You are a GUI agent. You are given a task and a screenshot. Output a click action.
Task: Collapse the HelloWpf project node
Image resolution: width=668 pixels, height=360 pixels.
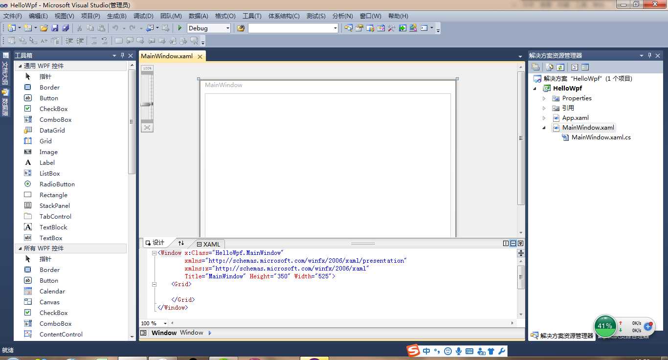[x=535, y=89]
